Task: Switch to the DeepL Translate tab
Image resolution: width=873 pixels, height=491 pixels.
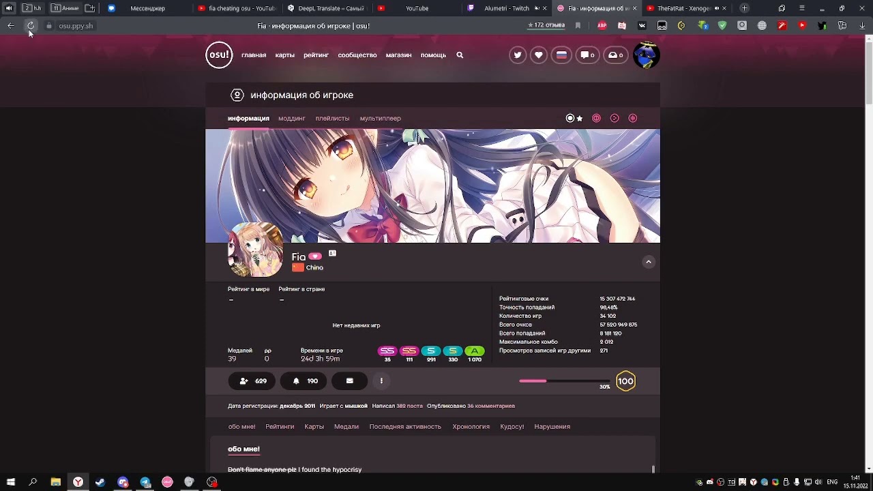Action: [326, 8]
